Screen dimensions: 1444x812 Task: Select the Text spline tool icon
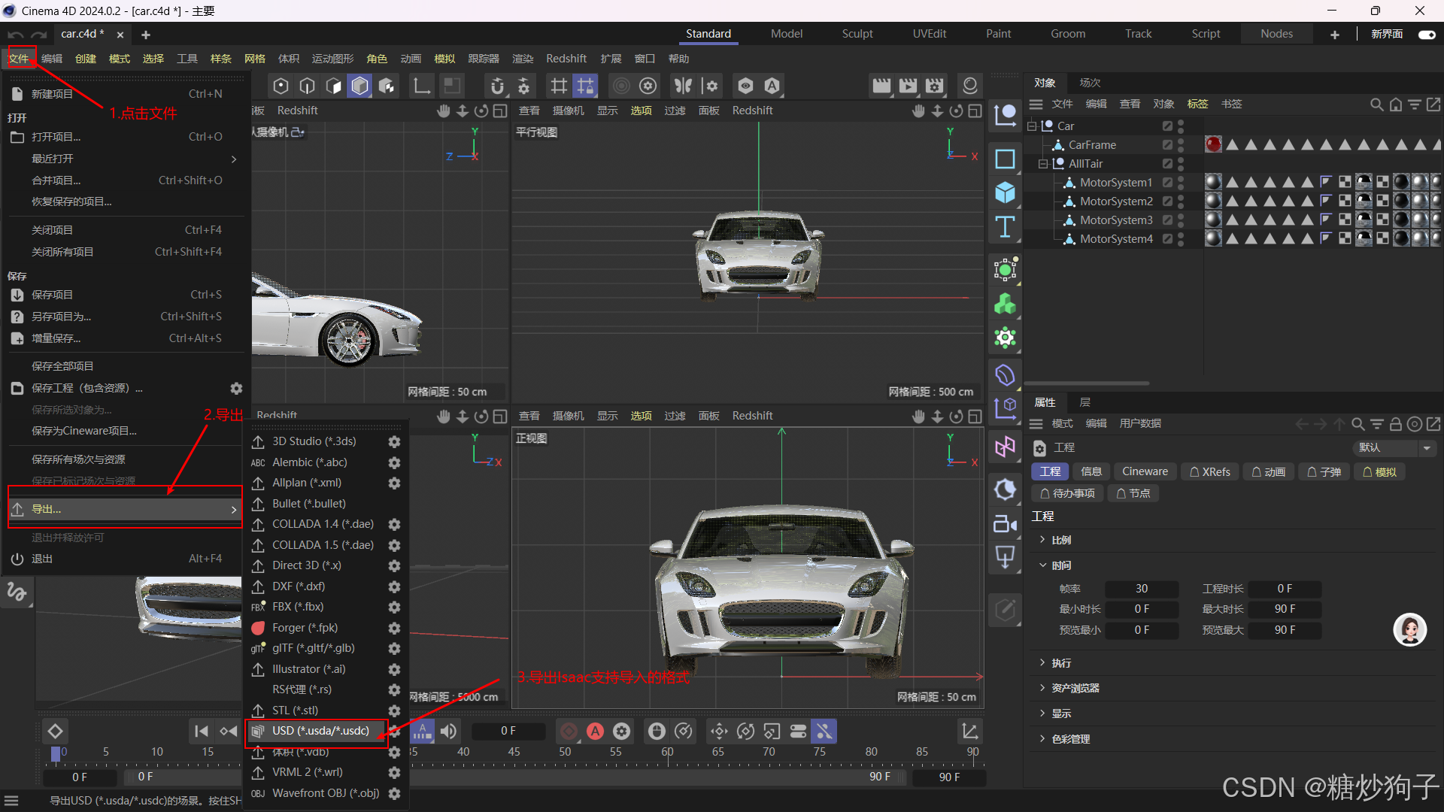coord(1005,227)
